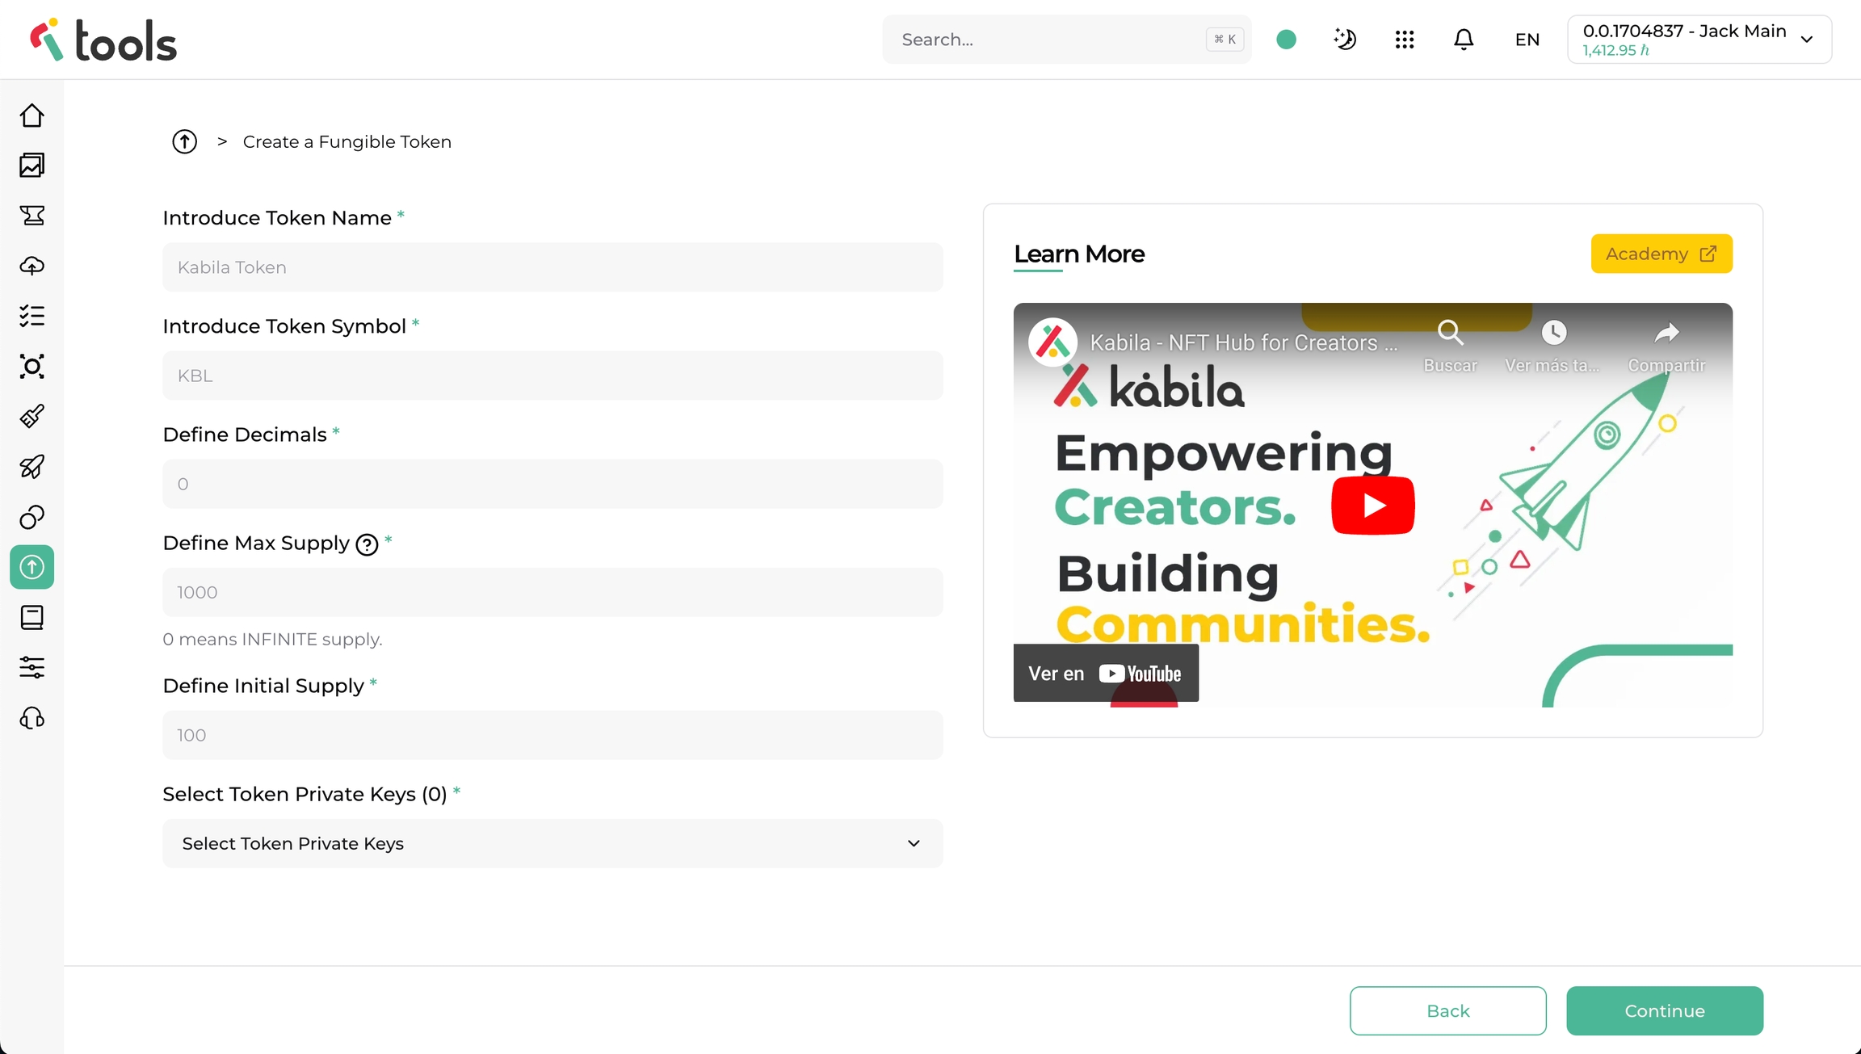
Task: Open sliders settings sidebar item
Action: [32, 668]
